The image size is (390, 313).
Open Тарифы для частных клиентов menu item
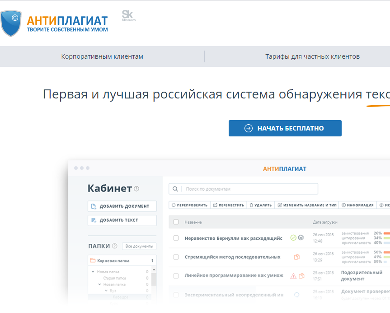(x=312, y=56)
